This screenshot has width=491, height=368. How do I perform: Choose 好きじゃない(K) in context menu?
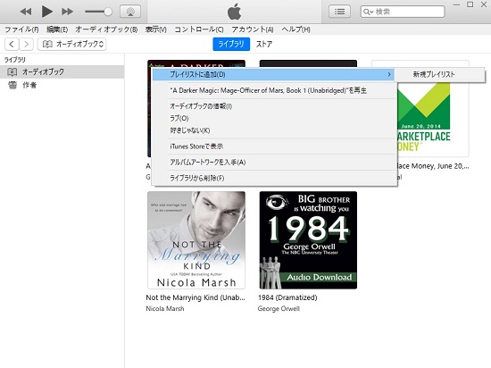[273, 130]
